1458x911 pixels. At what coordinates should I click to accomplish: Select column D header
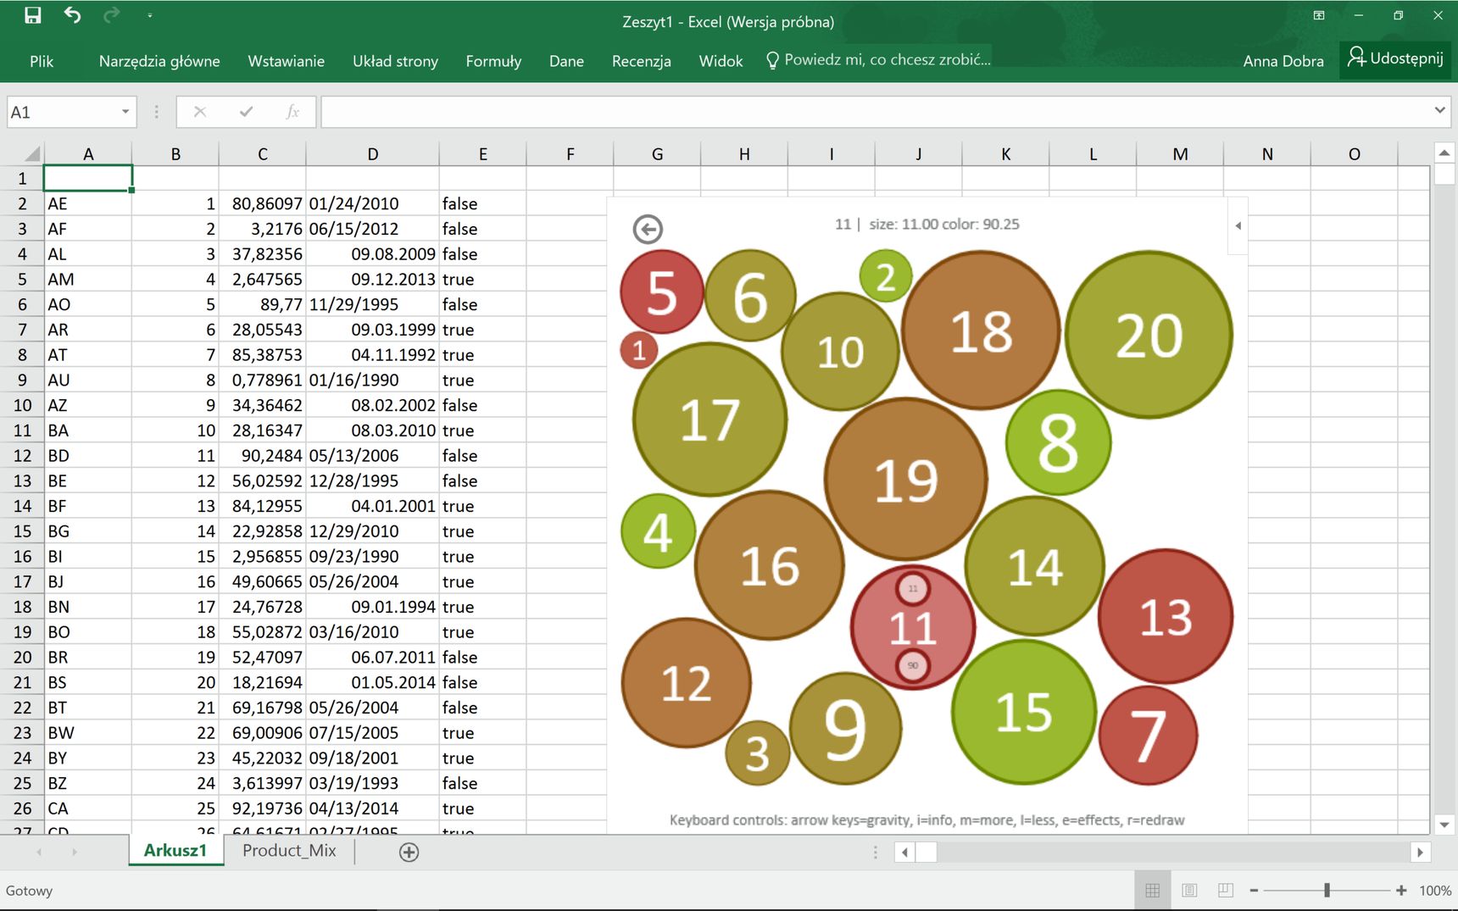(x=373, y=154)
